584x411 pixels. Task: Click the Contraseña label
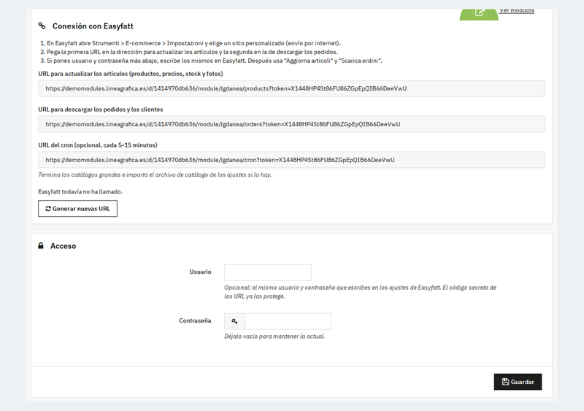[x=195, y=320]
